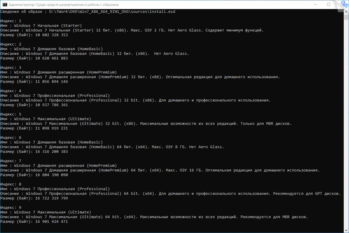Click the "Индекс: 6" line

point(11,138)
